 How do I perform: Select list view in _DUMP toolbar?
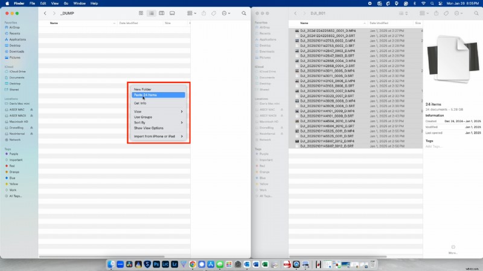pyautogui.click(x=151, y=13)
